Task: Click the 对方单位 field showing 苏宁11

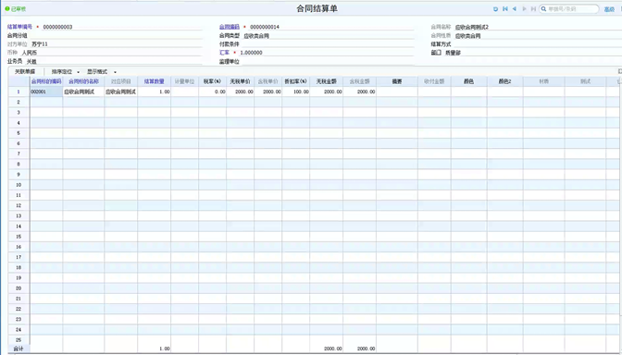Action: (117, 44)
